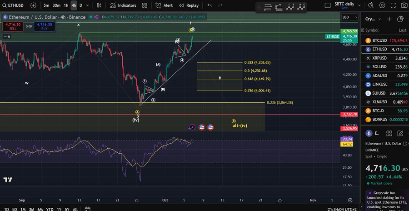Open the USD currency dropdown
Viewport: 409px width, 211px height.
[350, 17]
